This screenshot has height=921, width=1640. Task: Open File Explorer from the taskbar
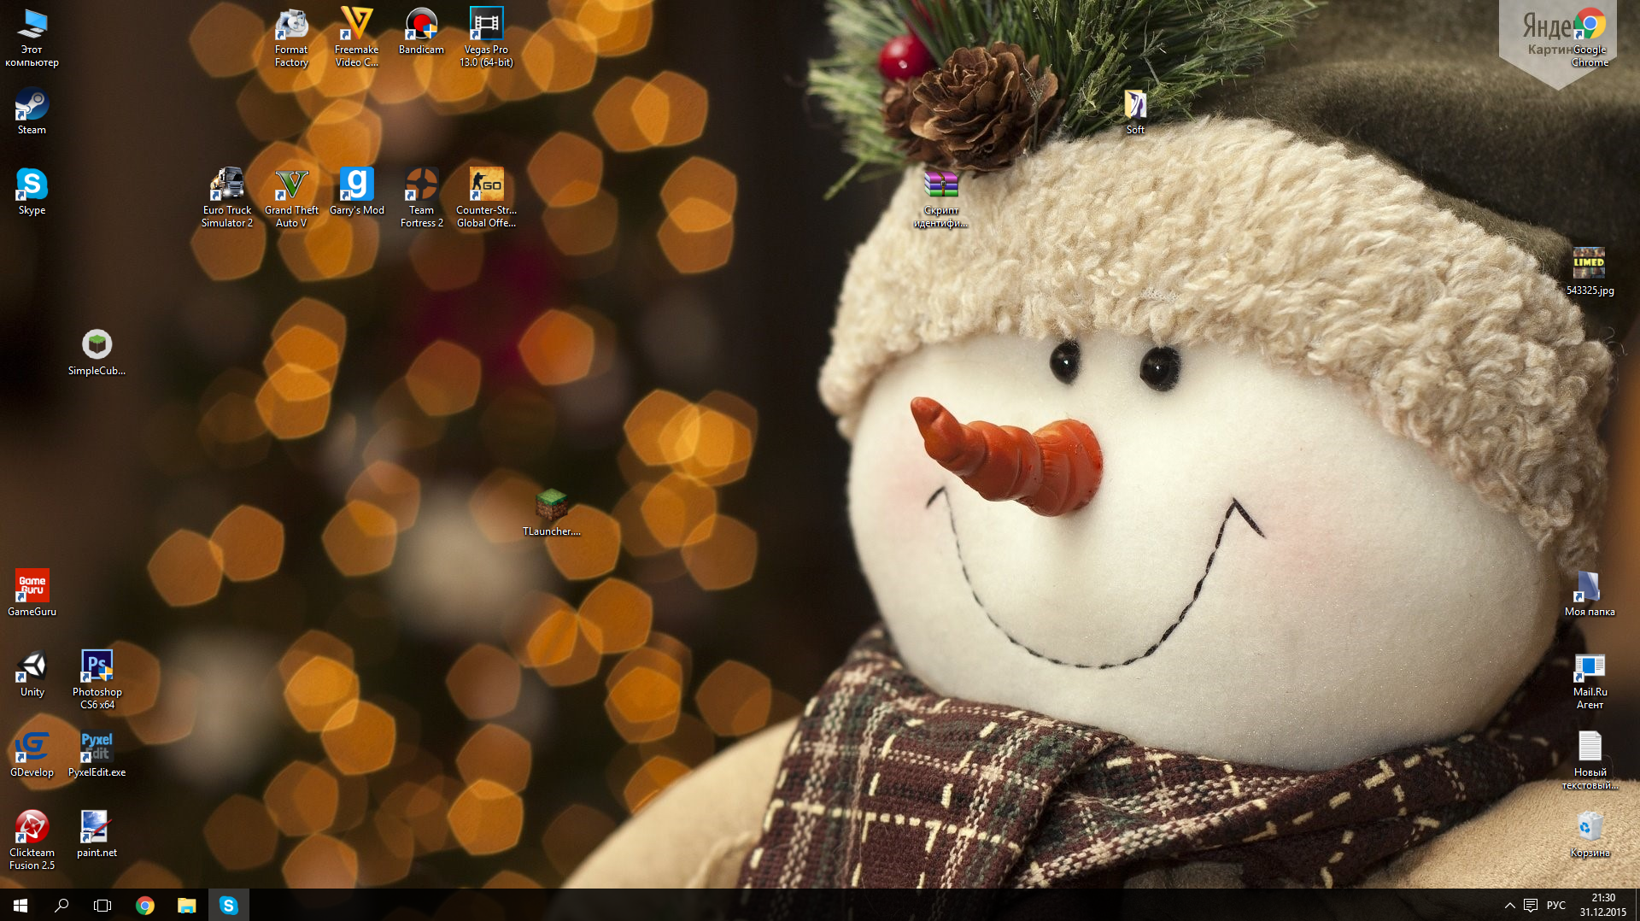coord(186,905)
